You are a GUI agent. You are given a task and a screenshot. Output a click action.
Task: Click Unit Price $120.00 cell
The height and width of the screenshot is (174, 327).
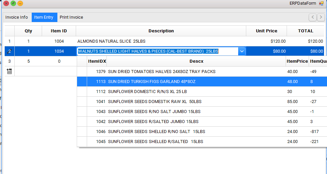pyautogui.click(x=267, y=41)
